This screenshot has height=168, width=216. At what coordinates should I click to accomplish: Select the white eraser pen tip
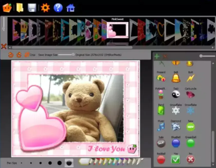click(83, 162)
